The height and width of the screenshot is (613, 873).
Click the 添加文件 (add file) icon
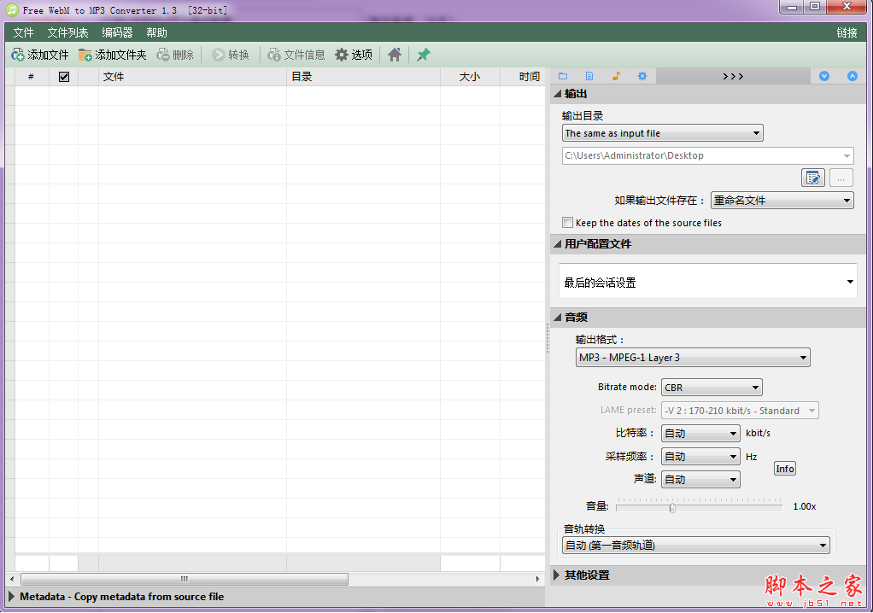pyautogui.click(x=18, y=55)
